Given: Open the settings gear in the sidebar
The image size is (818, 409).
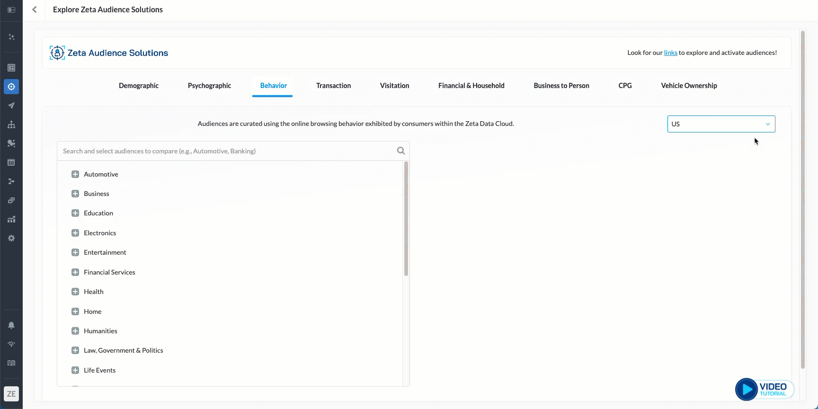Looking at the screenshot, I should (11, 238).
